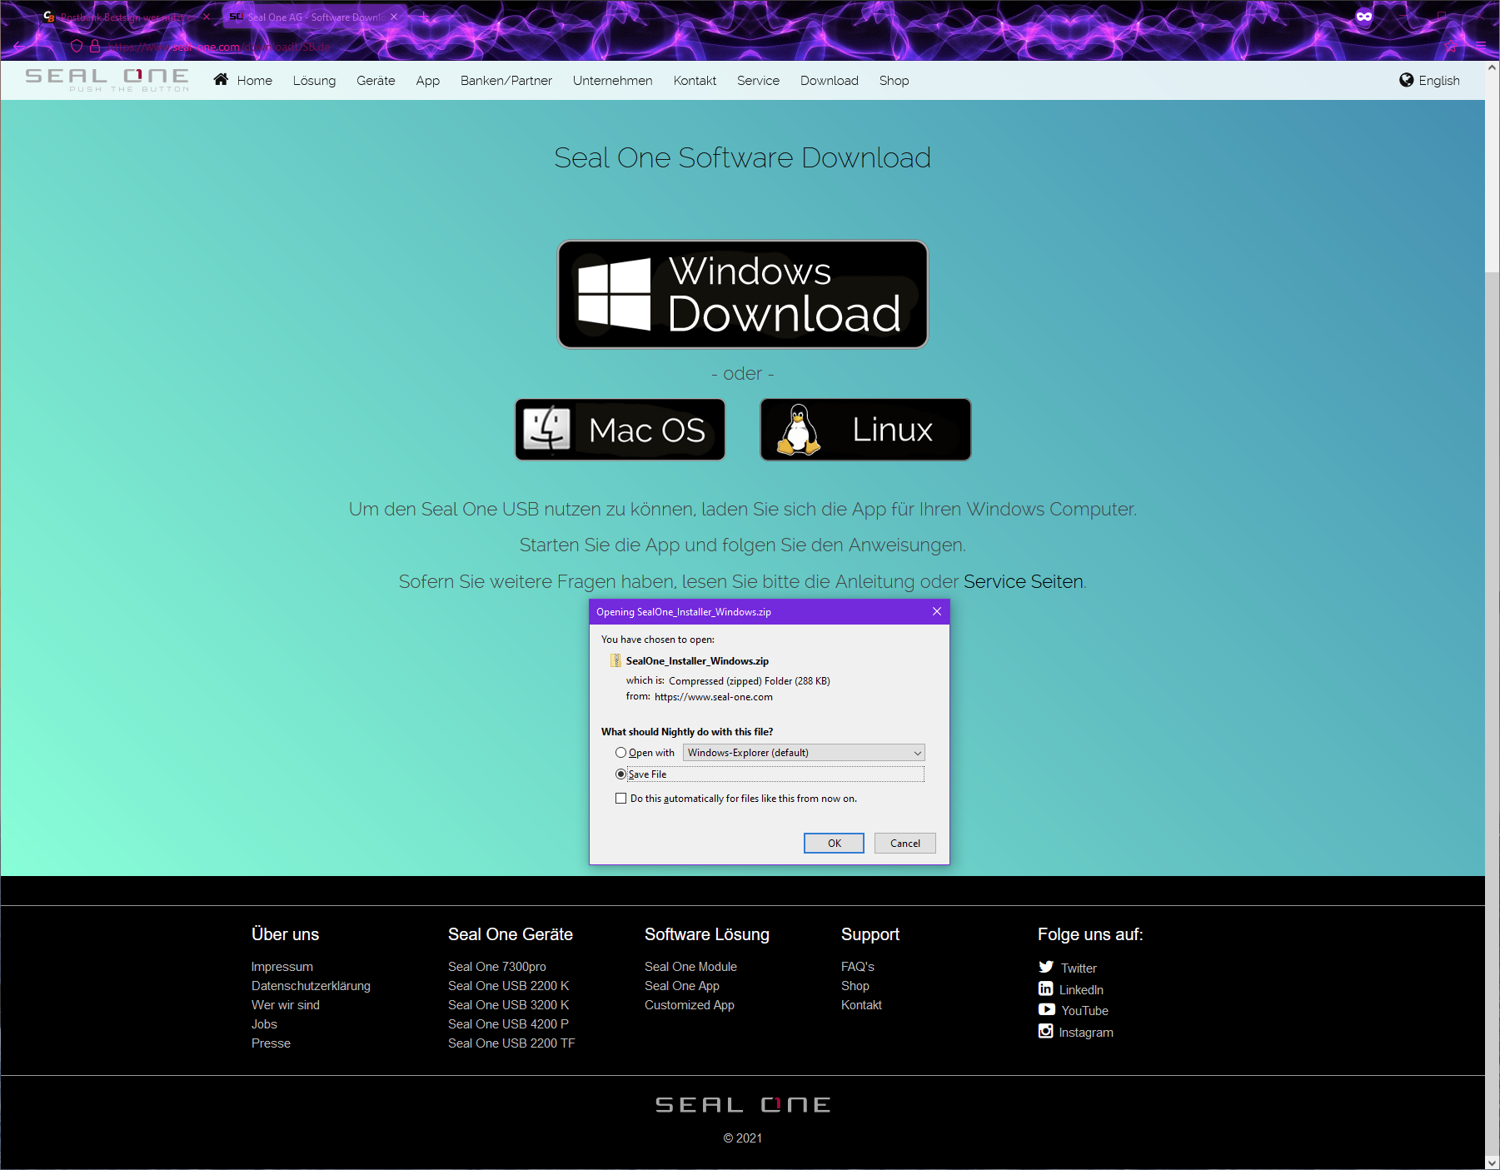Switch to the Seal One AG Software Download tab
This screenshot has height=1170, width=1500.
pos(314,17)
